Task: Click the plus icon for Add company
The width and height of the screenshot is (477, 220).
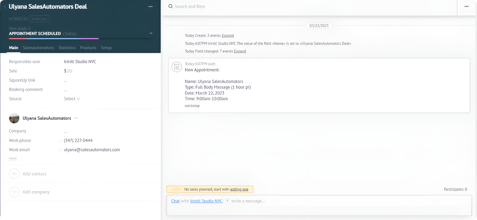Action: click(14, 192)
